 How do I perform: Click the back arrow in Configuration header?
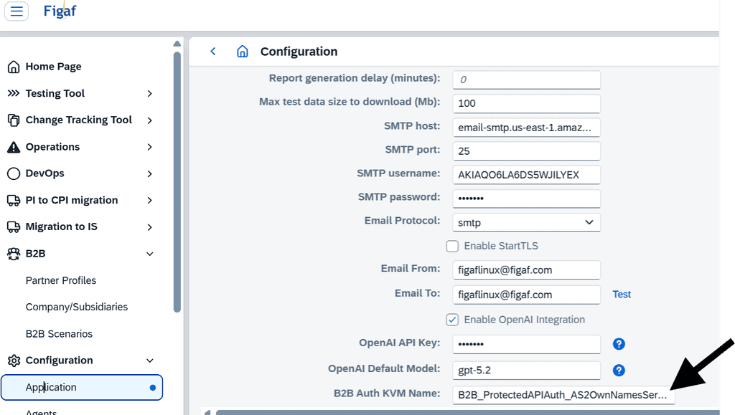pyautogui.click(x=212, y=52)
